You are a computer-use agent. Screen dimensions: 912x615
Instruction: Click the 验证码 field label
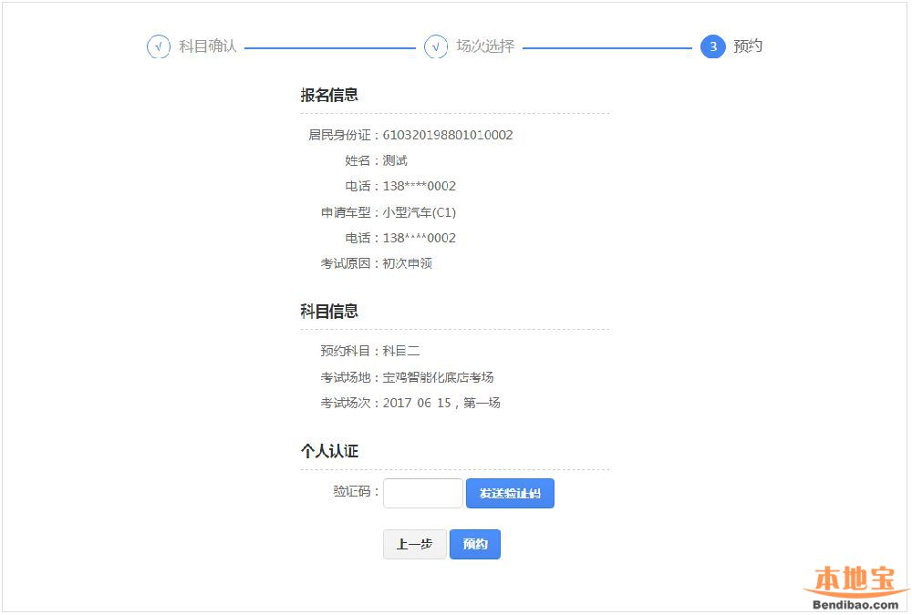click(x=352, y=491)
